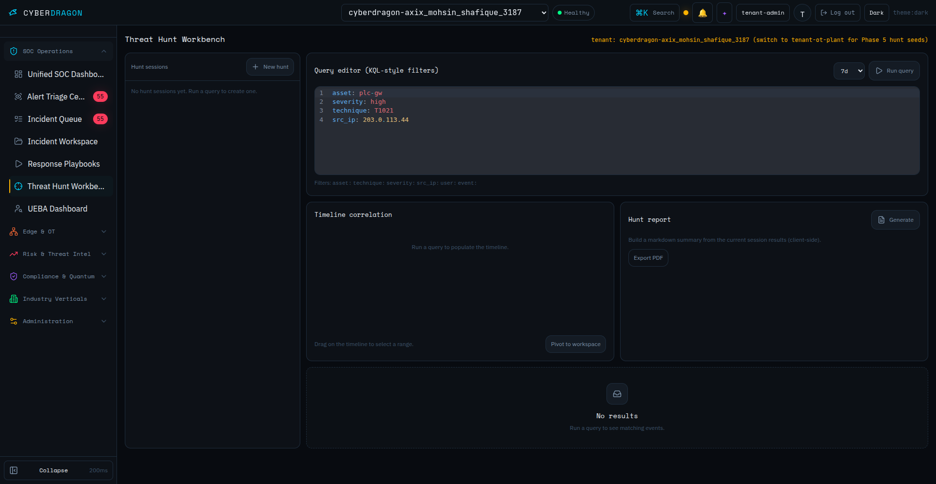Click line 1 asset: plc-gw in editor
Image resolution: width=936 pixels, height=484 pixels.
pos(357,93)
